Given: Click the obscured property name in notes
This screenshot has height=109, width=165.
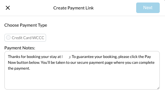Looking at the screenshot, I should [66, 57].
